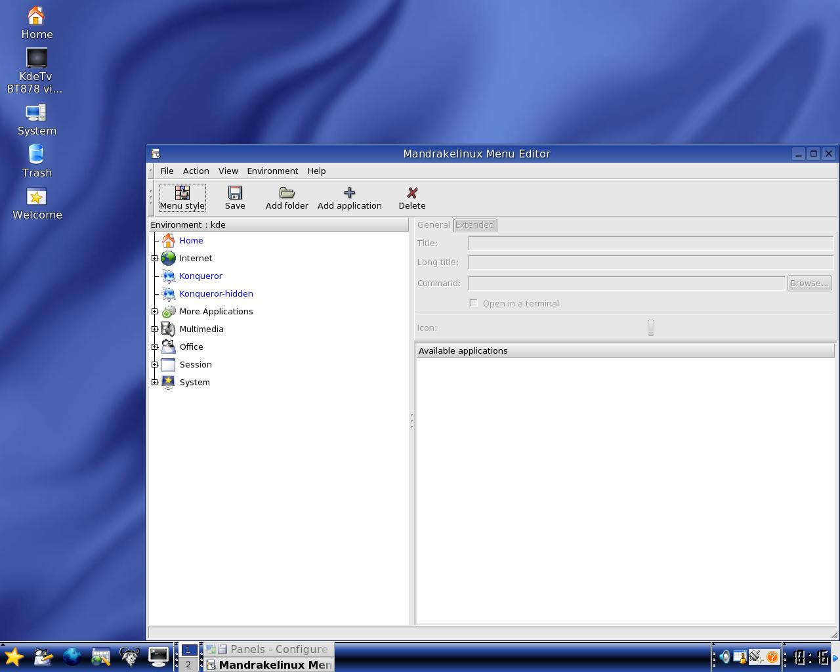
Task: Click the System monitor icon in tree
Action: click(169, 382)
